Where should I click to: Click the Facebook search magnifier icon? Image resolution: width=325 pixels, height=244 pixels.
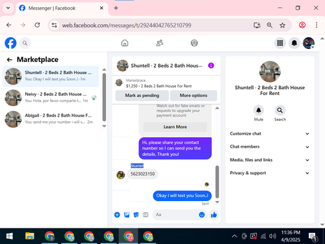[x=25, y=43]
